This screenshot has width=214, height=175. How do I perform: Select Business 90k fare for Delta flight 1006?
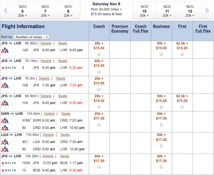coord(161,167)
